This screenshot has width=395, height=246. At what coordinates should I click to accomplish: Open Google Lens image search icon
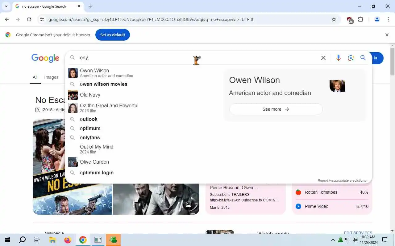pos(351,58)
